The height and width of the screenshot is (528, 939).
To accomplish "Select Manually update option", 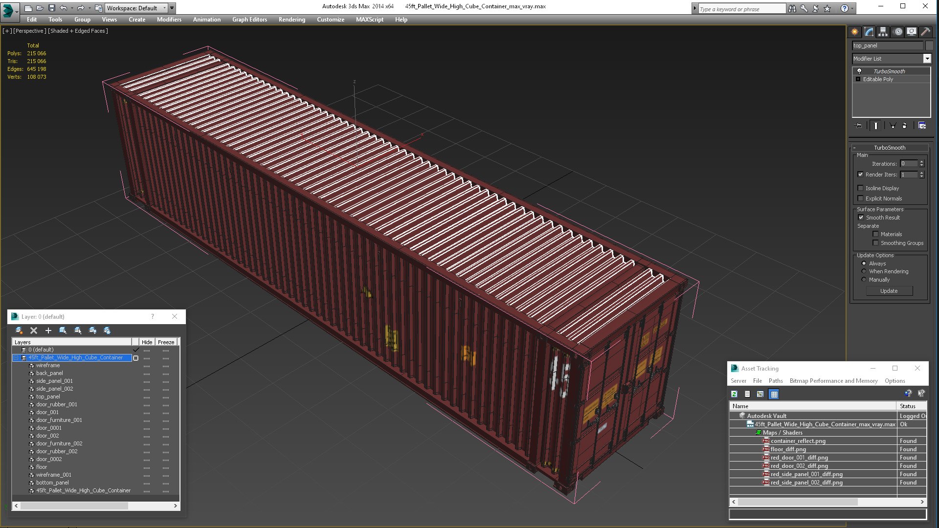I will point(864,280).
